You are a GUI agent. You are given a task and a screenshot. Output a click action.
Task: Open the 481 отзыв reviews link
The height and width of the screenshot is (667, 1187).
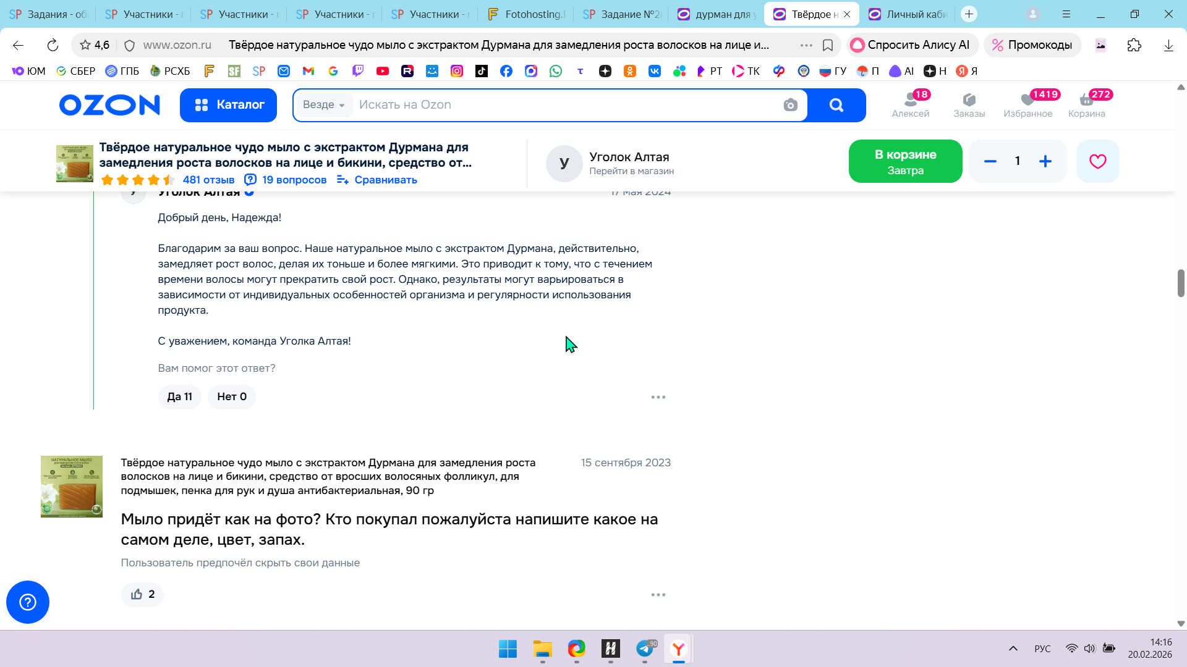(208, 180)
